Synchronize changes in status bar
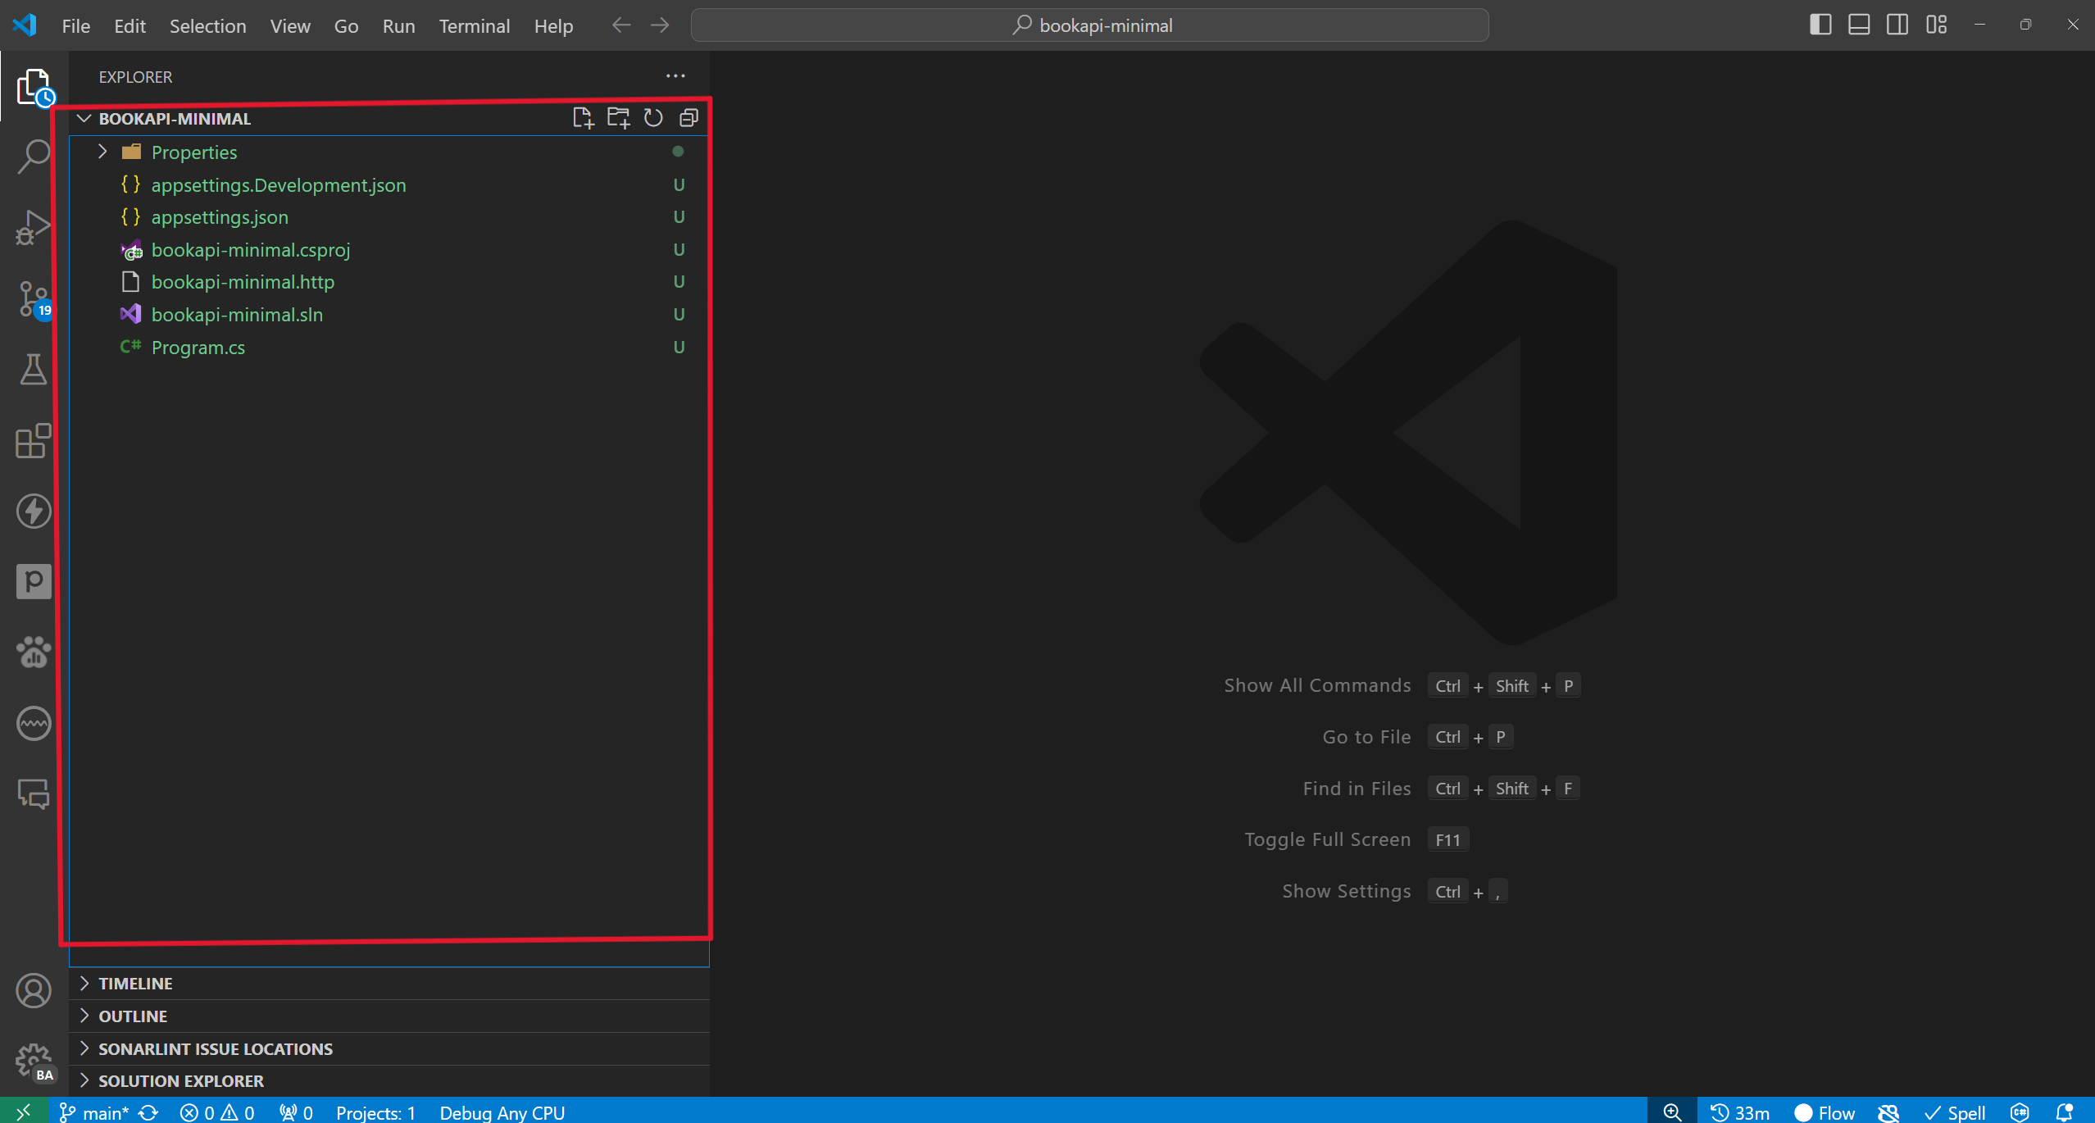 (x=148, y=1112)
